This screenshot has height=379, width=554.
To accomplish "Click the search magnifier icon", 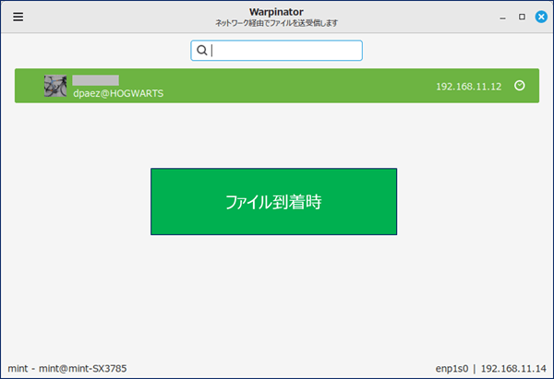I will click(x=201, y=50).
